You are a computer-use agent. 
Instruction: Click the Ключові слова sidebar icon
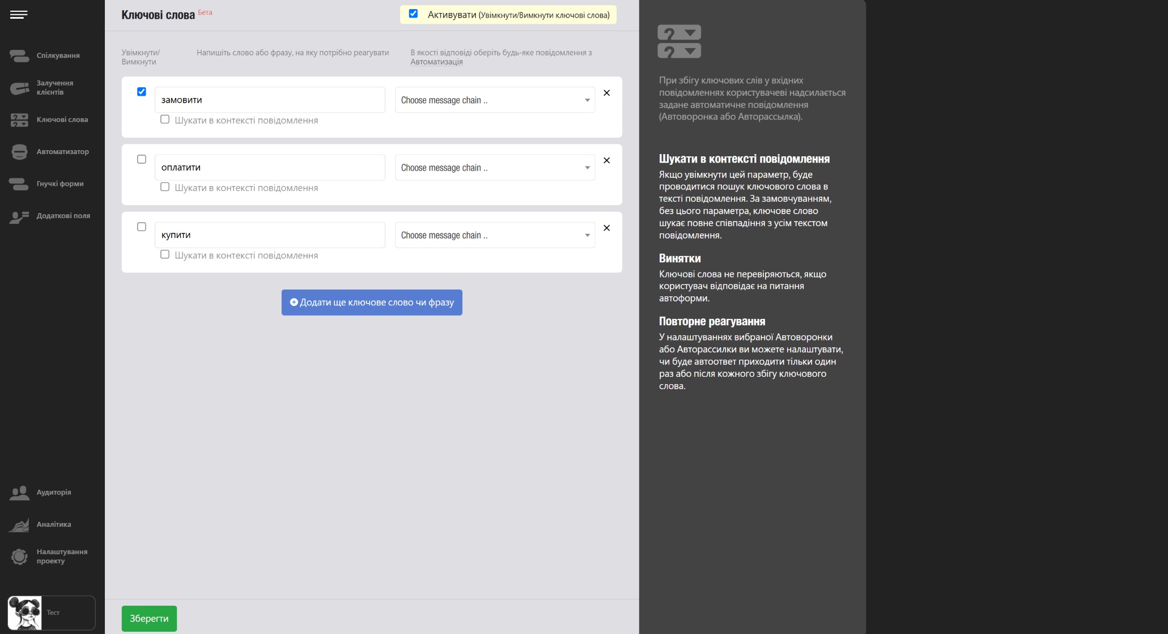coord(19,120)
